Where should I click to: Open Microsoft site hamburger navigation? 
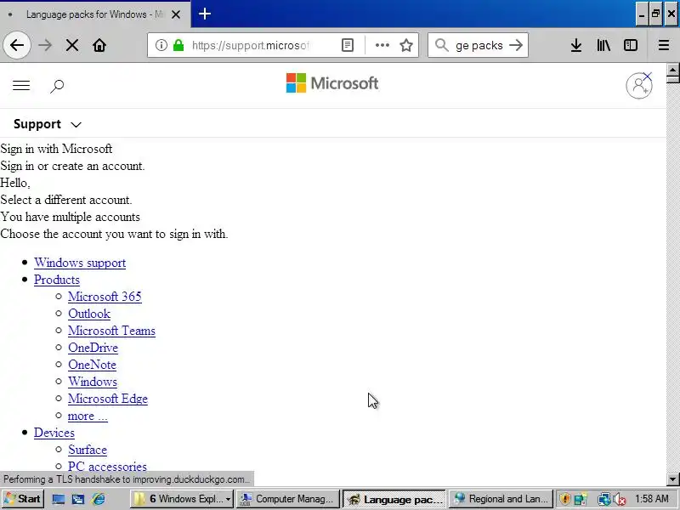20,86
